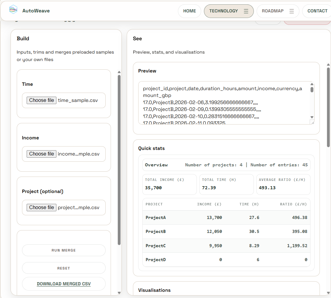The image size is (331, 298).
Task: Click the See panel scrollbar up arrow
Action: (328, 64)
